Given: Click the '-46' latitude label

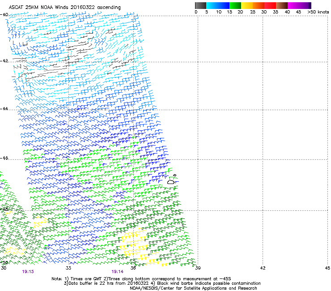Looking at the screenshot, I should click(4, 158).
